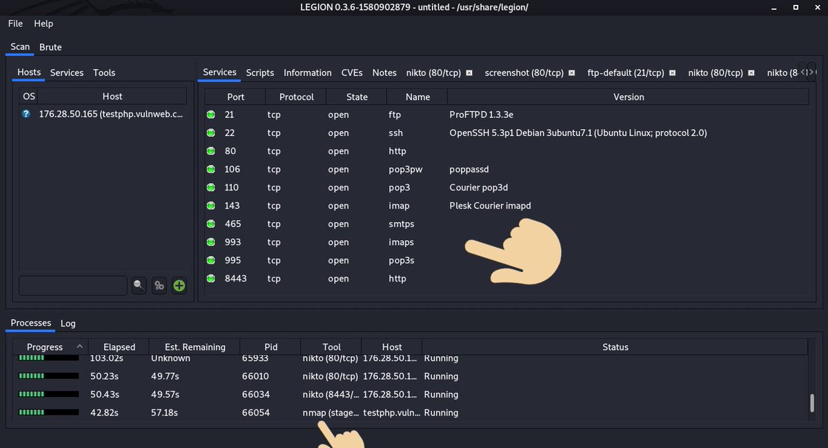Click green status icon for port 995

click(x=211, y=260)
